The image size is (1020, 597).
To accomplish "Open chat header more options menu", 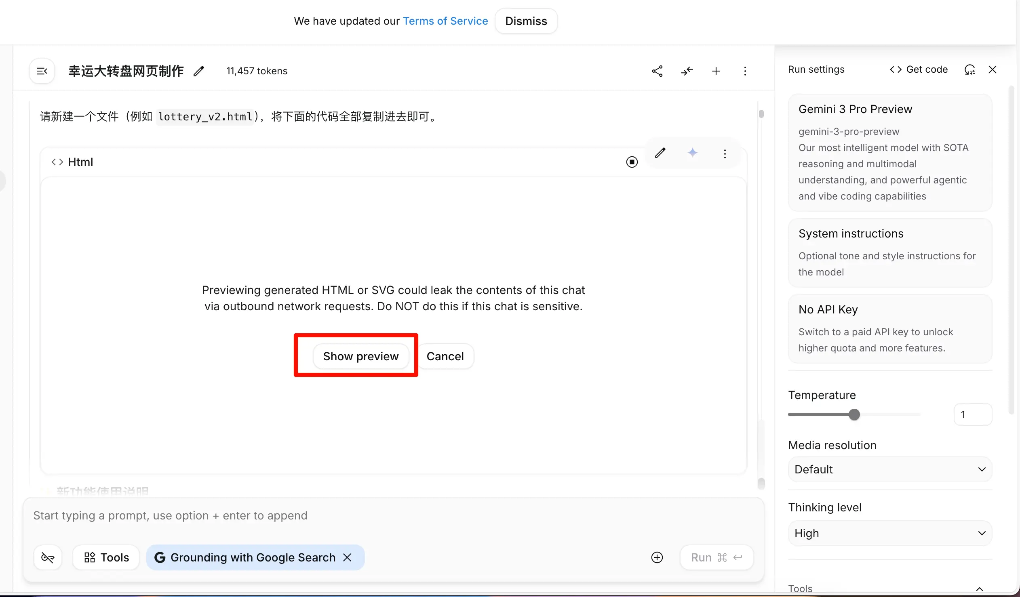I will pos(745,71).
